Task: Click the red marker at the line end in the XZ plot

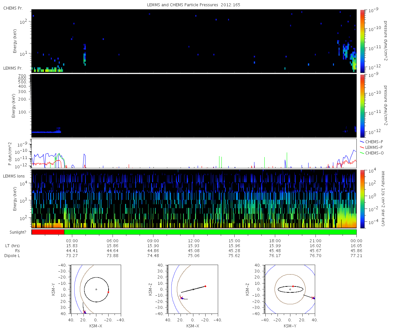Action: [205, 286]
